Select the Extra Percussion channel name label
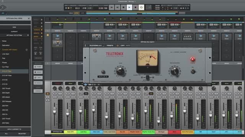245x137 pixels. [x=188, y=132]
